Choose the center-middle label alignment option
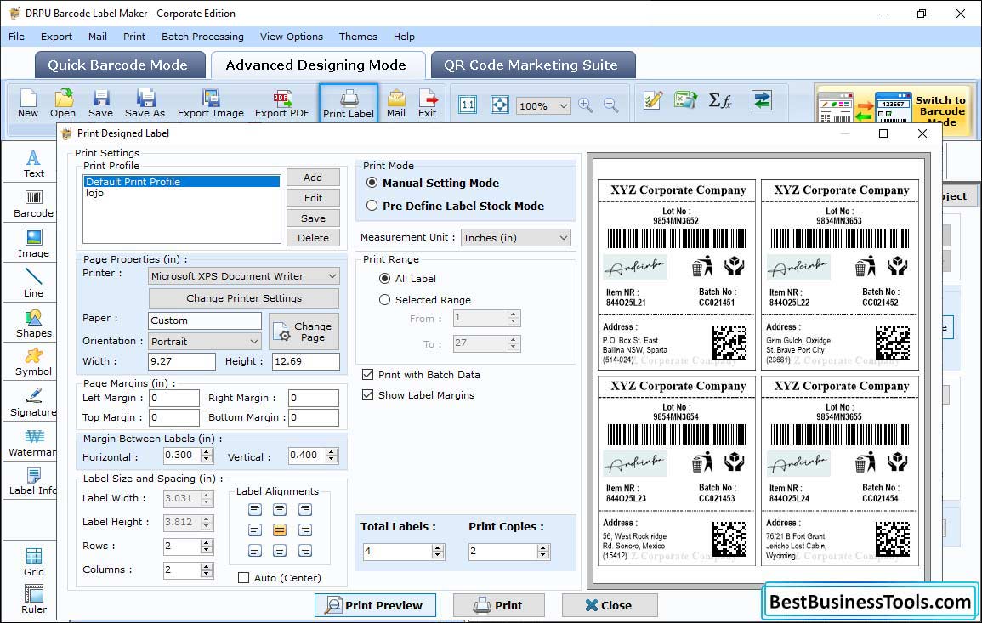 click(x=280, y=530)
